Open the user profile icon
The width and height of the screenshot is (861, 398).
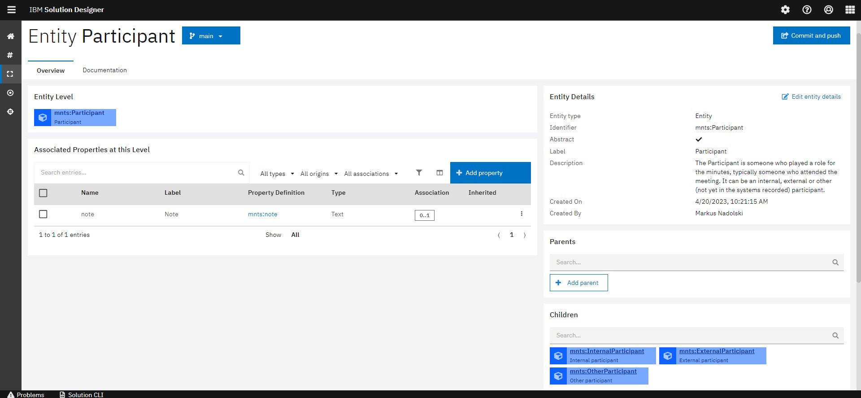click(828, 10)
